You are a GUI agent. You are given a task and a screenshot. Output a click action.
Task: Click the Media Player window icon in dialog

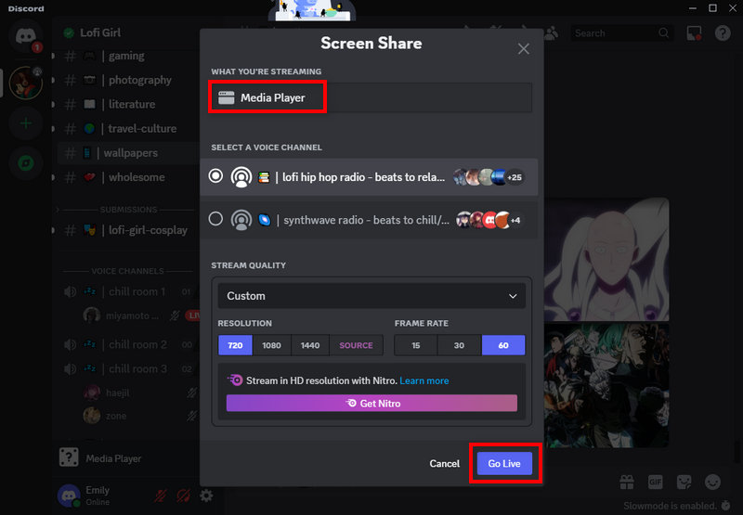click(226, 97)
